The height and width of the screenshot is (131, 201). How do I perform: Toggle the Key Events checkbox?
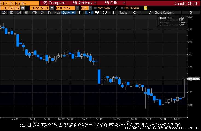pos(122,8)
